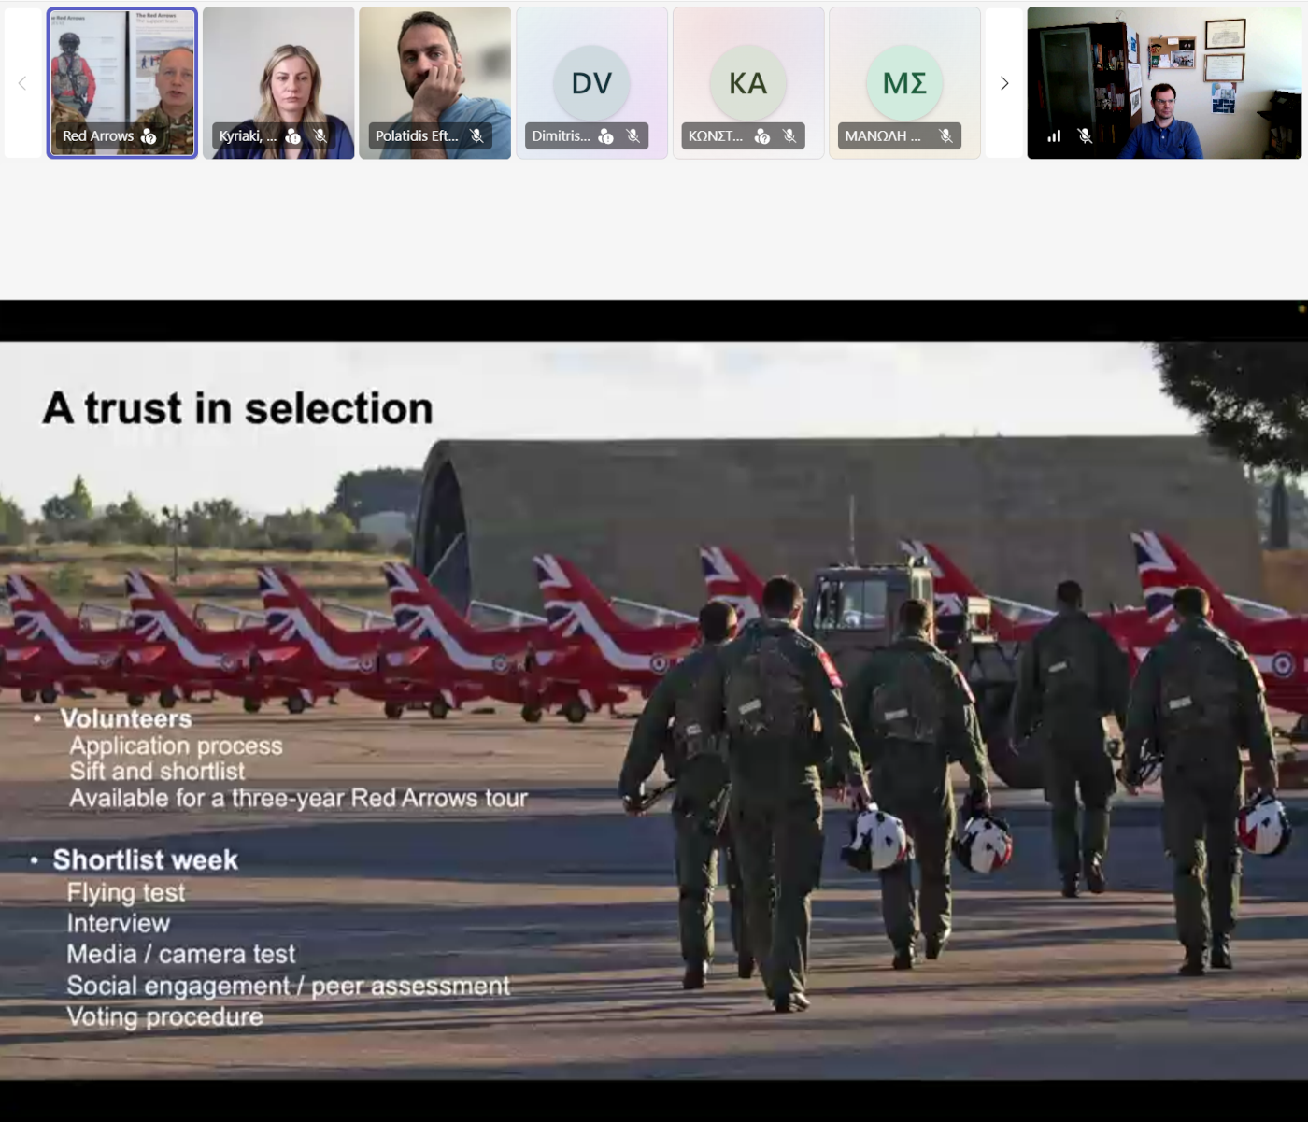Click the Flying test line
Screen dimensions: 1308x1122
[126, 893]
